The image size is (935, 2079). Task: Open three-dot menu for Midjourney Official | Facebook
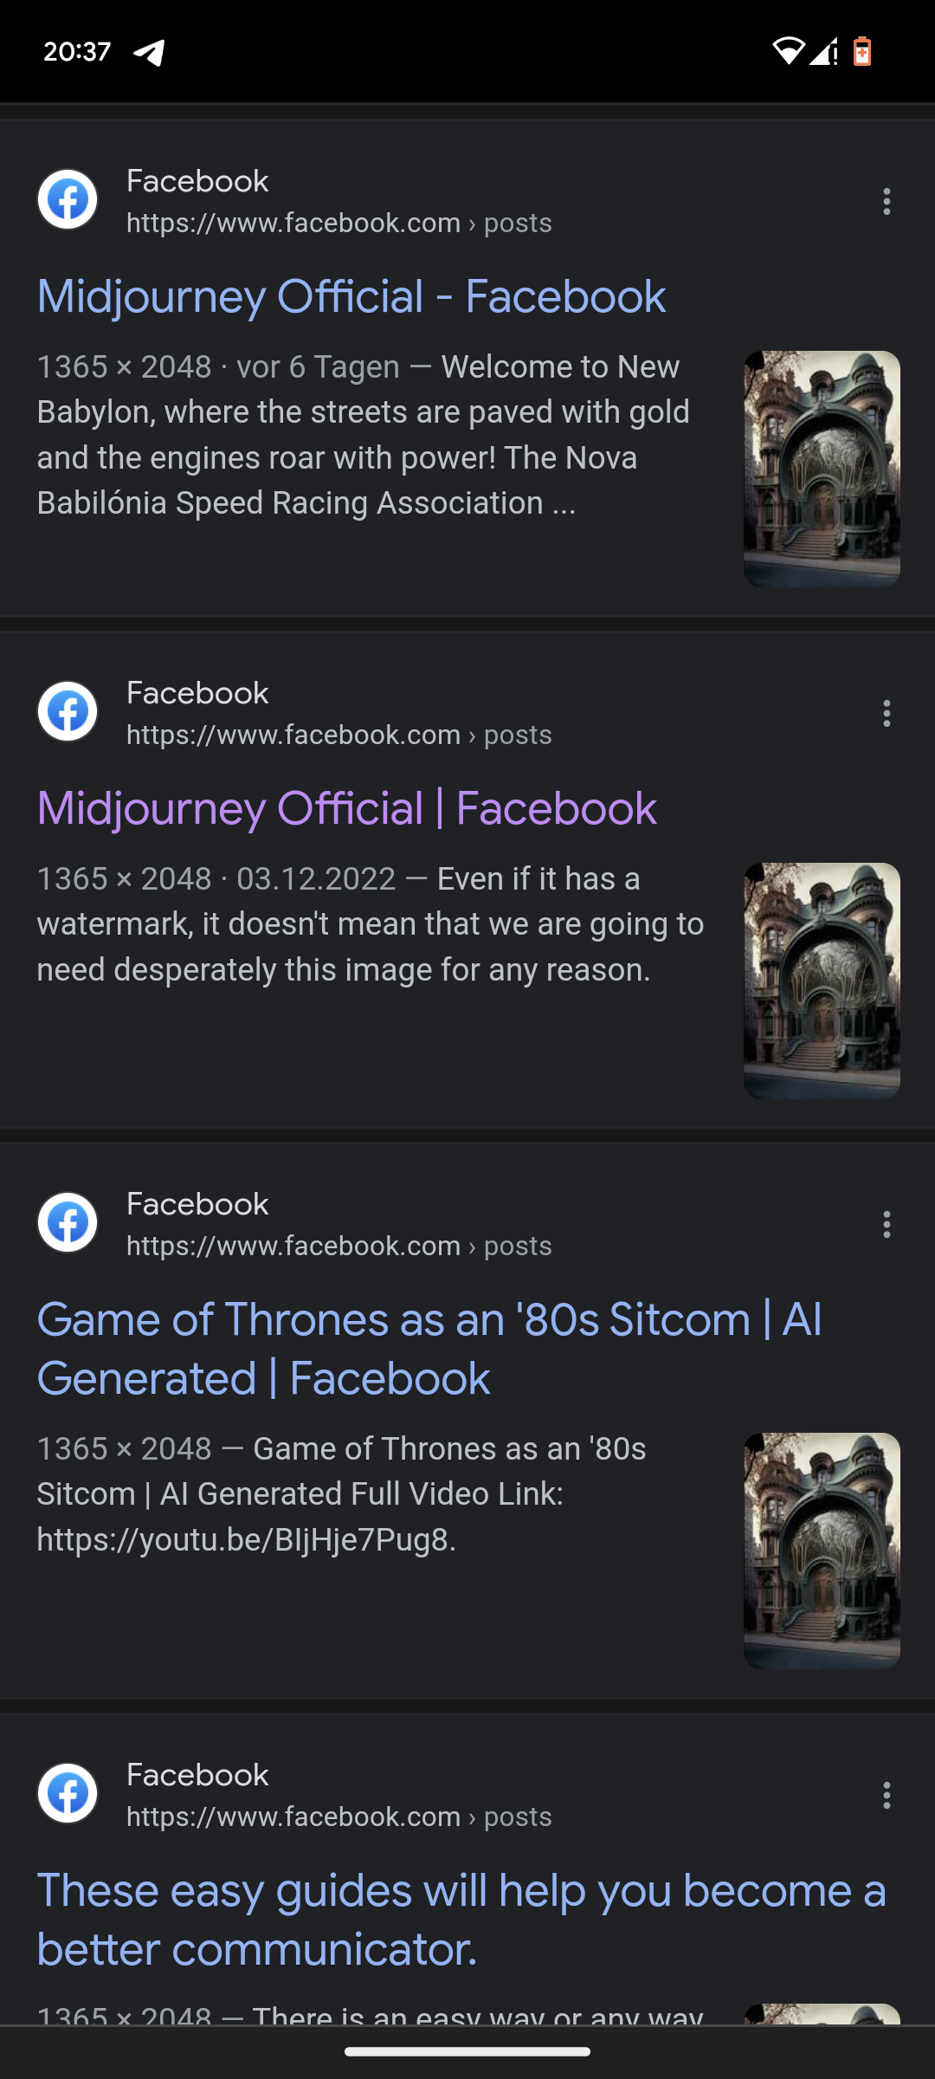[887, 713]
